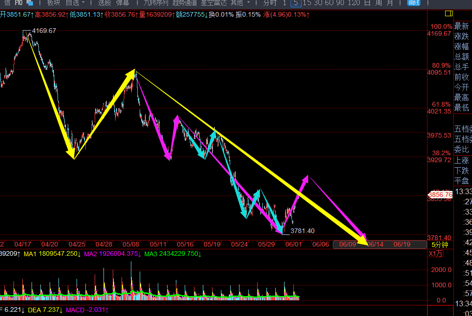Enable the 星空雷达 radar indicator

point(213,3)
